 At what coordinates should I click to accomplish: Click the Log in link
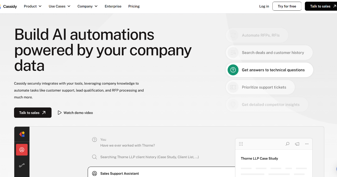pos(264,6)
